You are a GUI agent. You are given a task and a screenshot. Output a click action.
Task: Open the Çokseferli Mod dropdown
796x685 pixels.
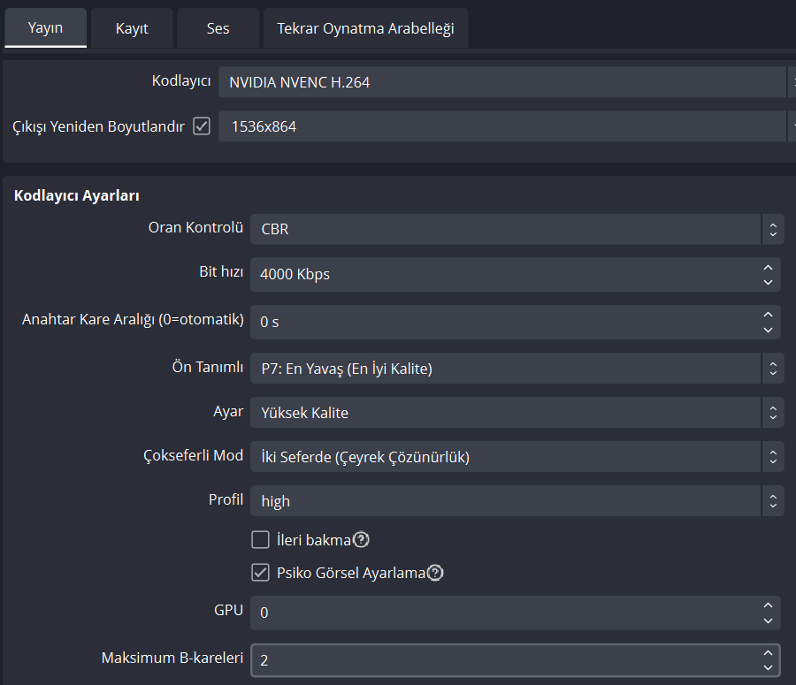click(517, 457)
